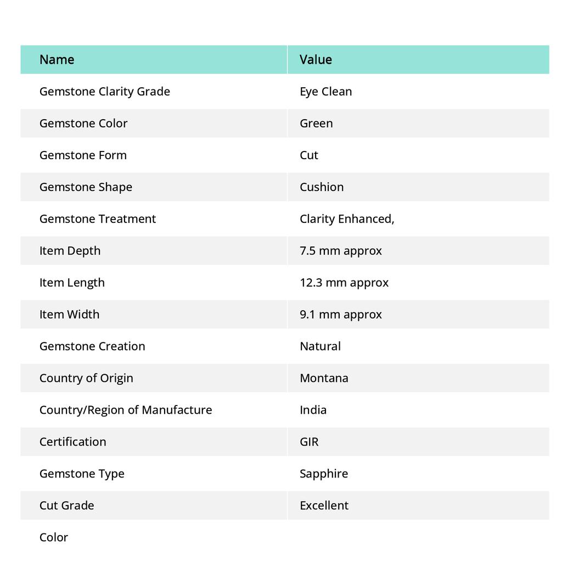Select the Cut Grade label
Screen dimensions: 562x562
(67, 505)
